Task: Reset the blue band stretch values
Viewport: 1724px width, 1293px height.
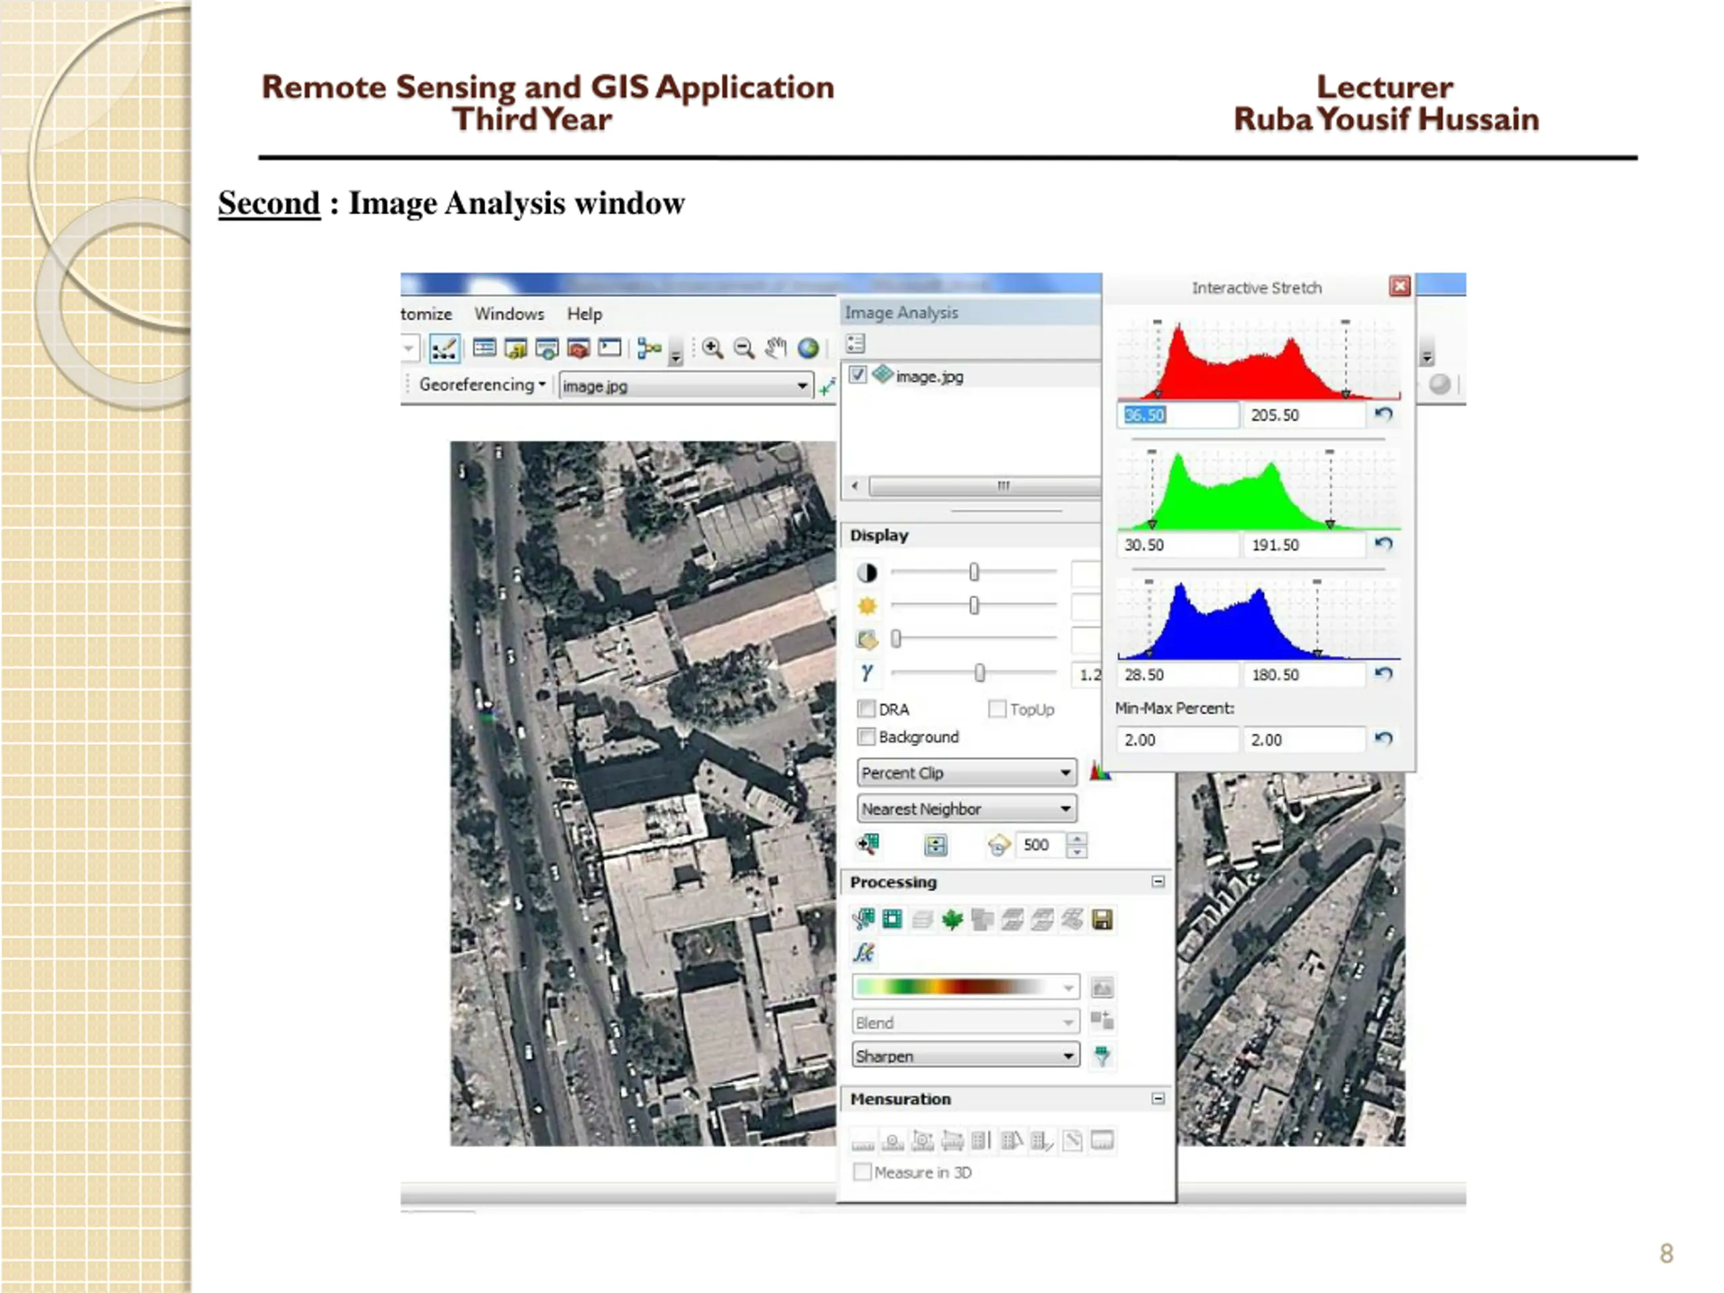Action: click(x=1383, y=673)
